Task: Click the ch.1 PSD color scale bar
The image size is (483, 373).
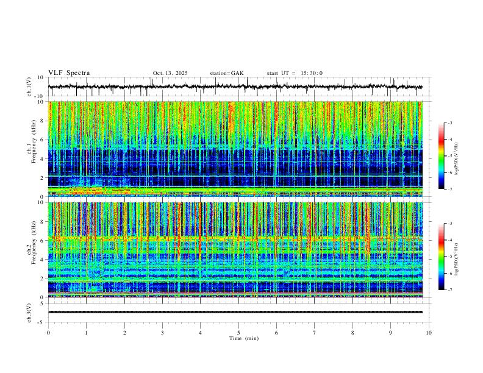Action: tap(441, 156)
